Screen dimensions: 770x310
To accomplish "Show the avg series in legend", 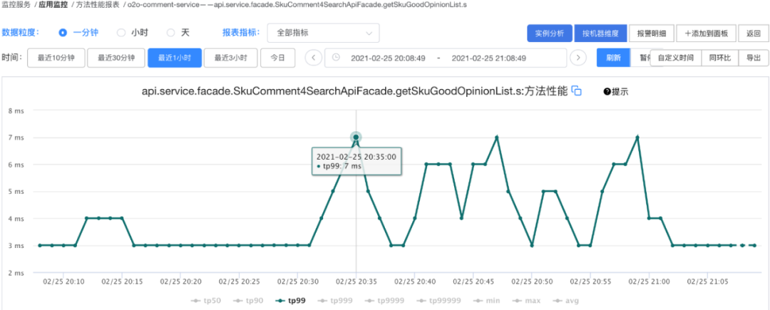I will [567, 301].
